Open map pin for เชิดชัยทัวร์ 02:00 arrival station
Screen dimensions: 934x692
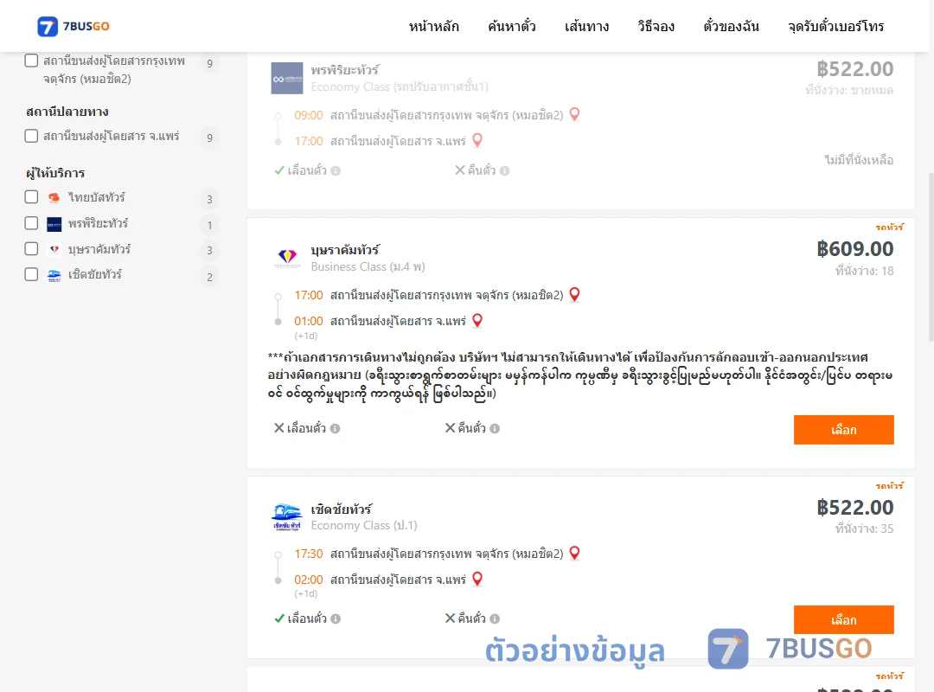click(x=477, y=579)
